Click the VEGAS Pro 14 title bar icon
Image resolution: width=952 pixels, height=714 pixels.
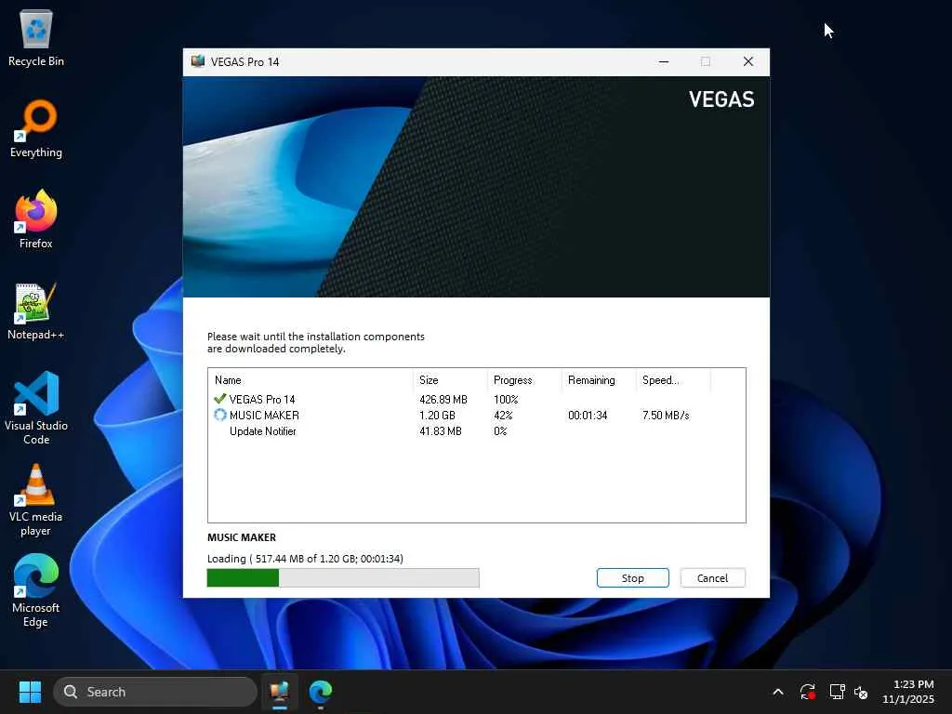click(x=198, y=61)
